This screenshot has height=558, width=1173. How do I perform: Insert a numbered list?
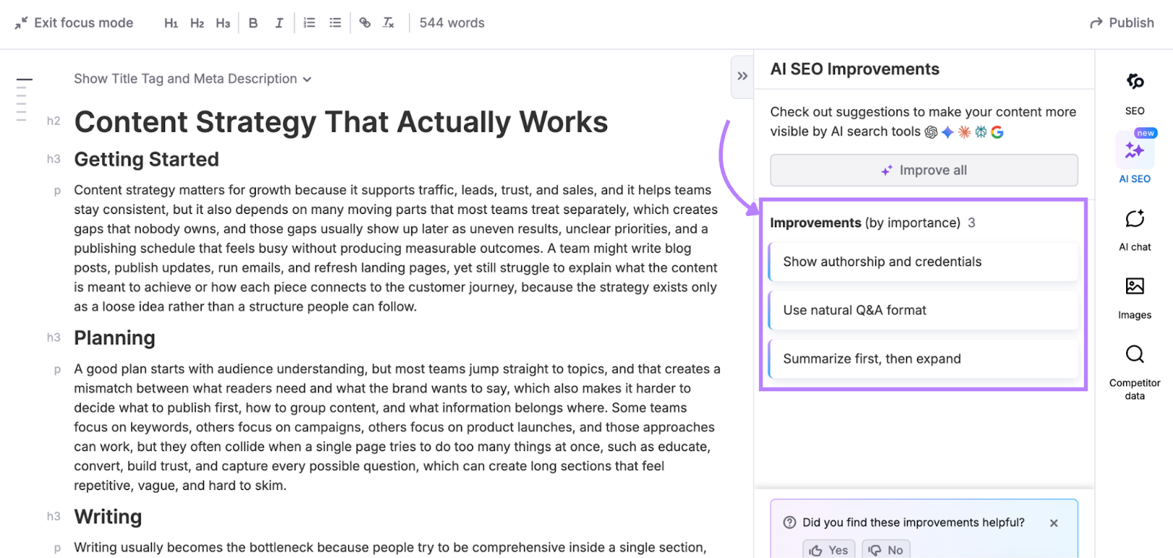point(309,23)
